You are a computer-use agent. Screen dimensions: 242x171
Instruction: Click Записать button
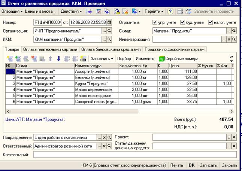(x=208, y=165)
